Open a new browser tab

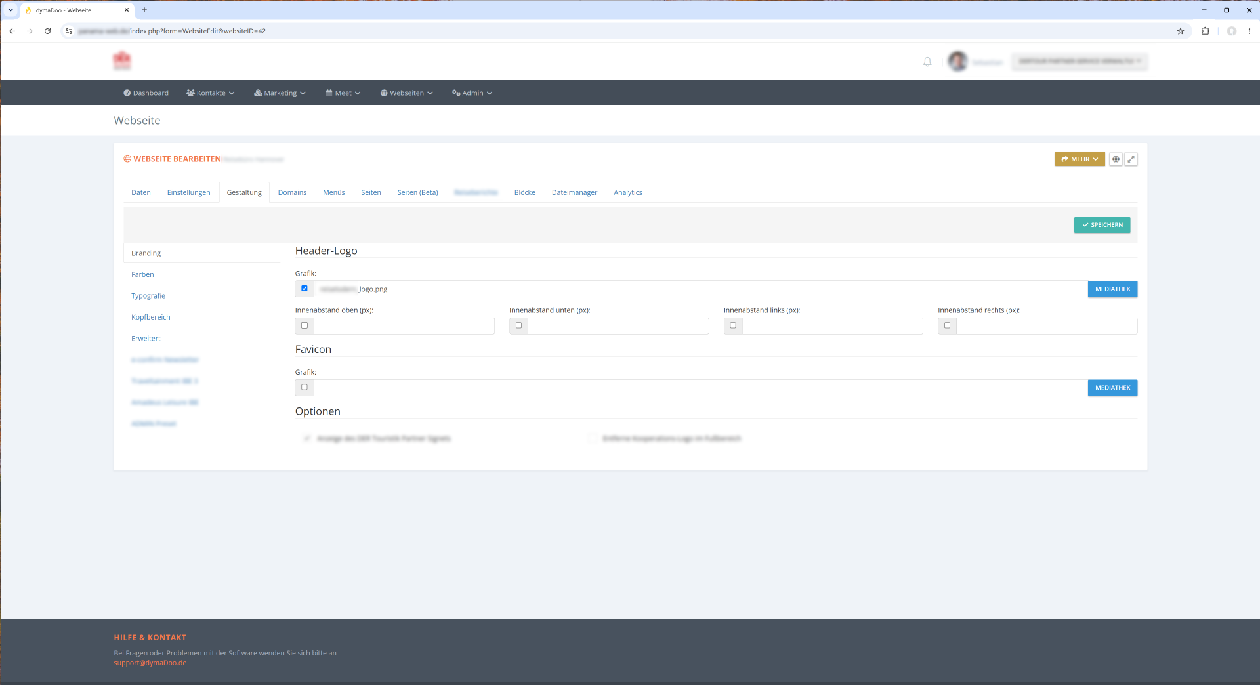coord(144,10)
